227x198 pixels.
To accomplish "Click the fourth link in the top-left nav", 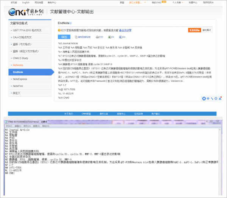I will tap(52, 3).
